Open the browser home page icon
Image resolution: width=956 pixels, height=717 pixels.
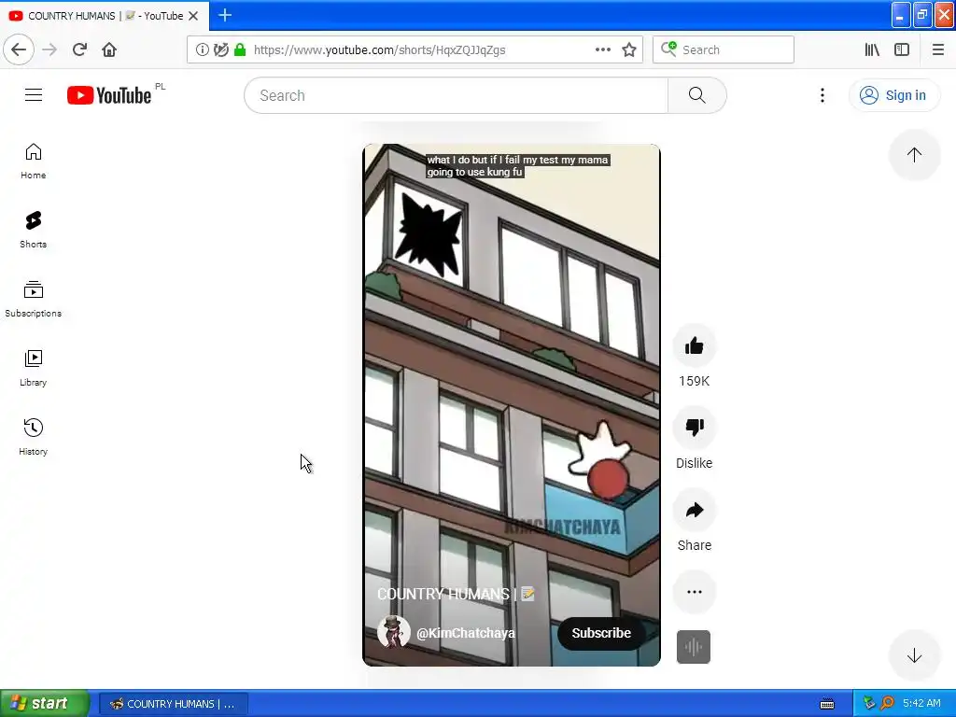click(109, 49)
